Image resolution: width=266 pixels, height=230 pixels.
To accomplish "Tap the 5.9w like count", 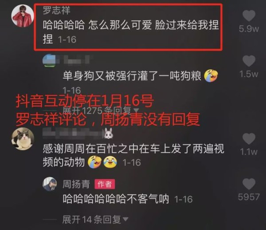I will click(249, 29).
